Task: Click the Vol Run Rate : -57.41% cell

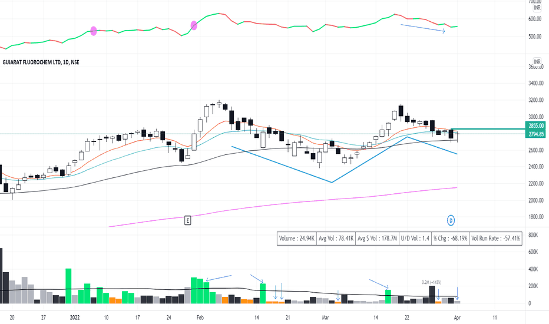Action: pyautogui.click(x=495, y=238)
